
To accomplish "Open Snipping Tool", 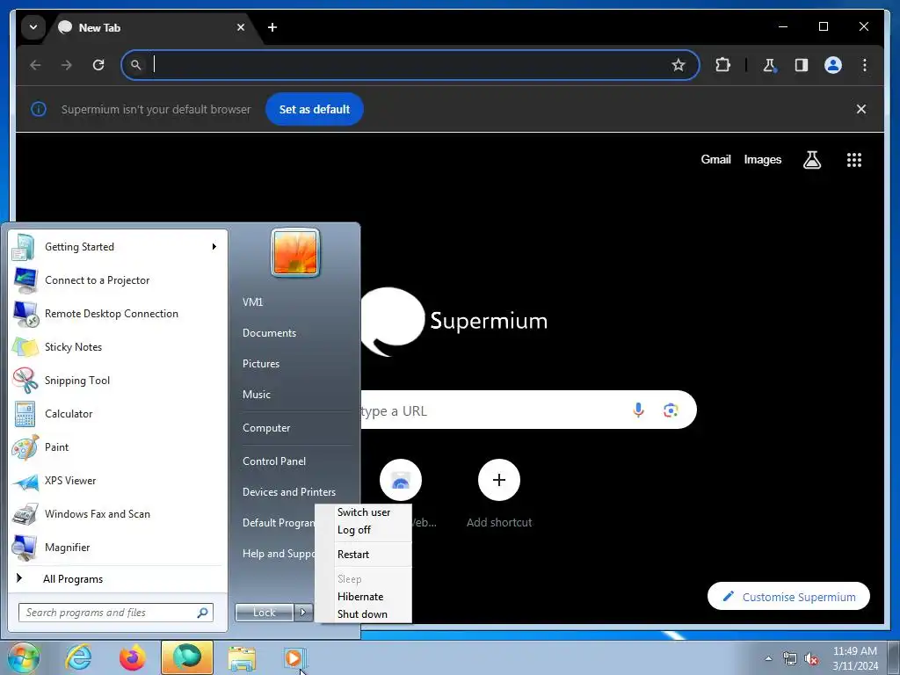I will point(118,380).
